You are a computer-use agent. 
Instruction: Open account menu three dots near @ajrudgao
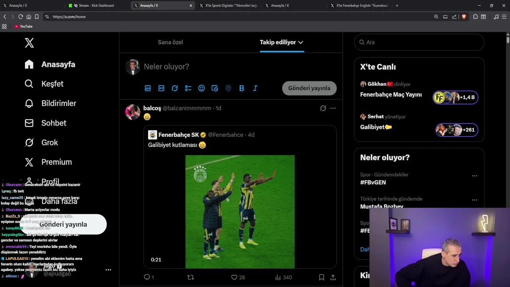108,270
